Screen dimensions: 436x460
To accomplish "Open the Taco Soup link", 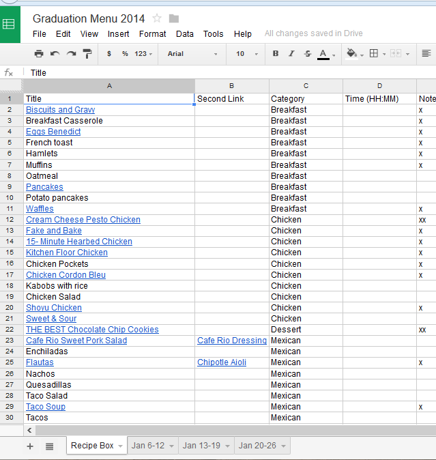I will 46,407.
